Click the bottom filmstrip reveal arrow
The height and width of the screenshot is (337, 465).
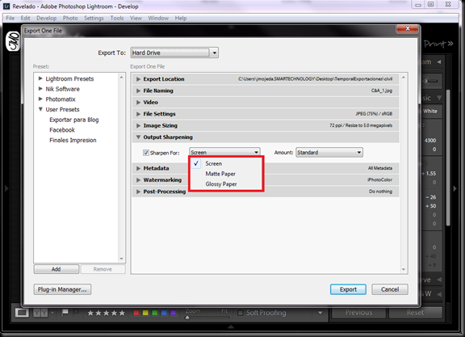[x=231, y=327]
